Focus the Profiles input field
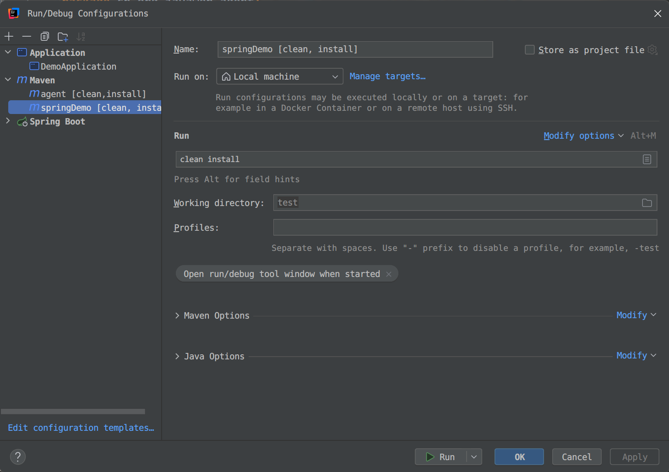This screenshot has width=669, height=472. coord(465,228)
